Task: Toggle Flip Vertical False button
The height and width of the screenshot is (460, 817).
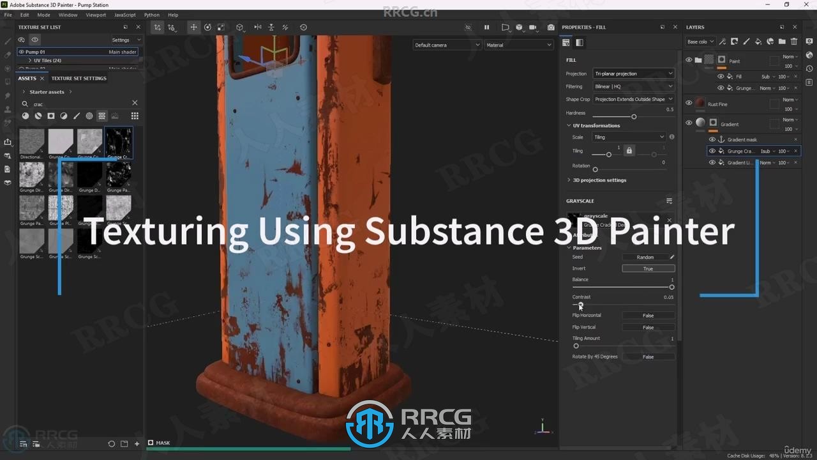Action: coord(648,327)
